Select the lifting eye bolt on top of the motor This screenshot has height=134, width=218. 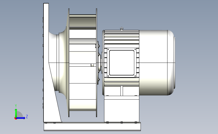(122, 28)
